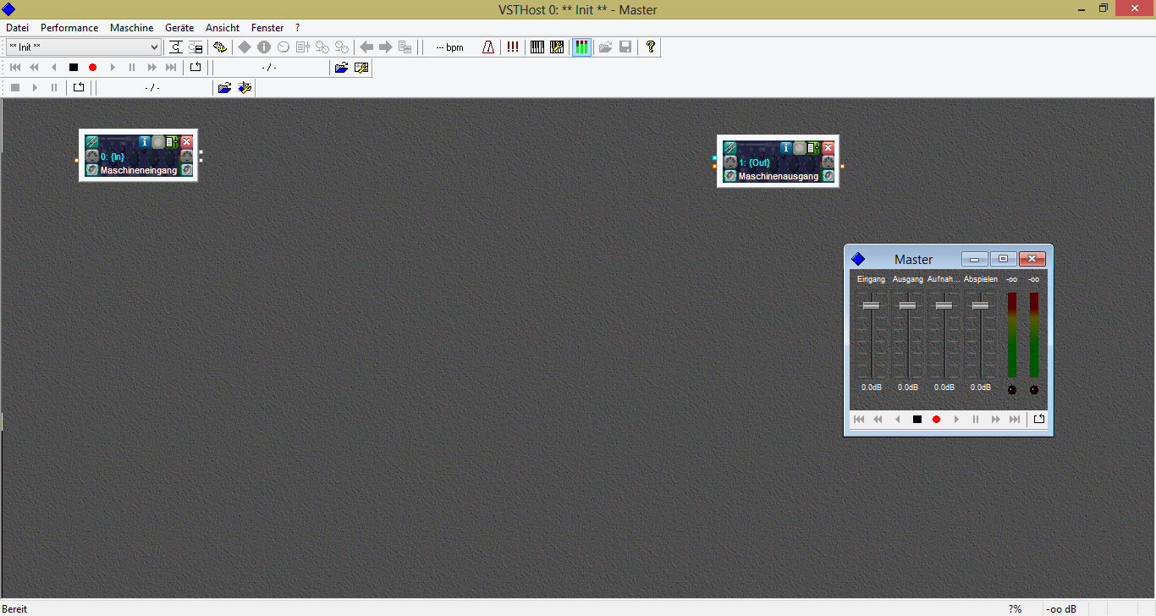Toggle the loop button in Master window
The image size is (1156, 616).
(x=1039, y=419)
